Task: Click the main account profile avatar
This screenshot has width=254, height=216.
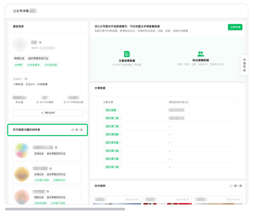Action: [20, 45]
